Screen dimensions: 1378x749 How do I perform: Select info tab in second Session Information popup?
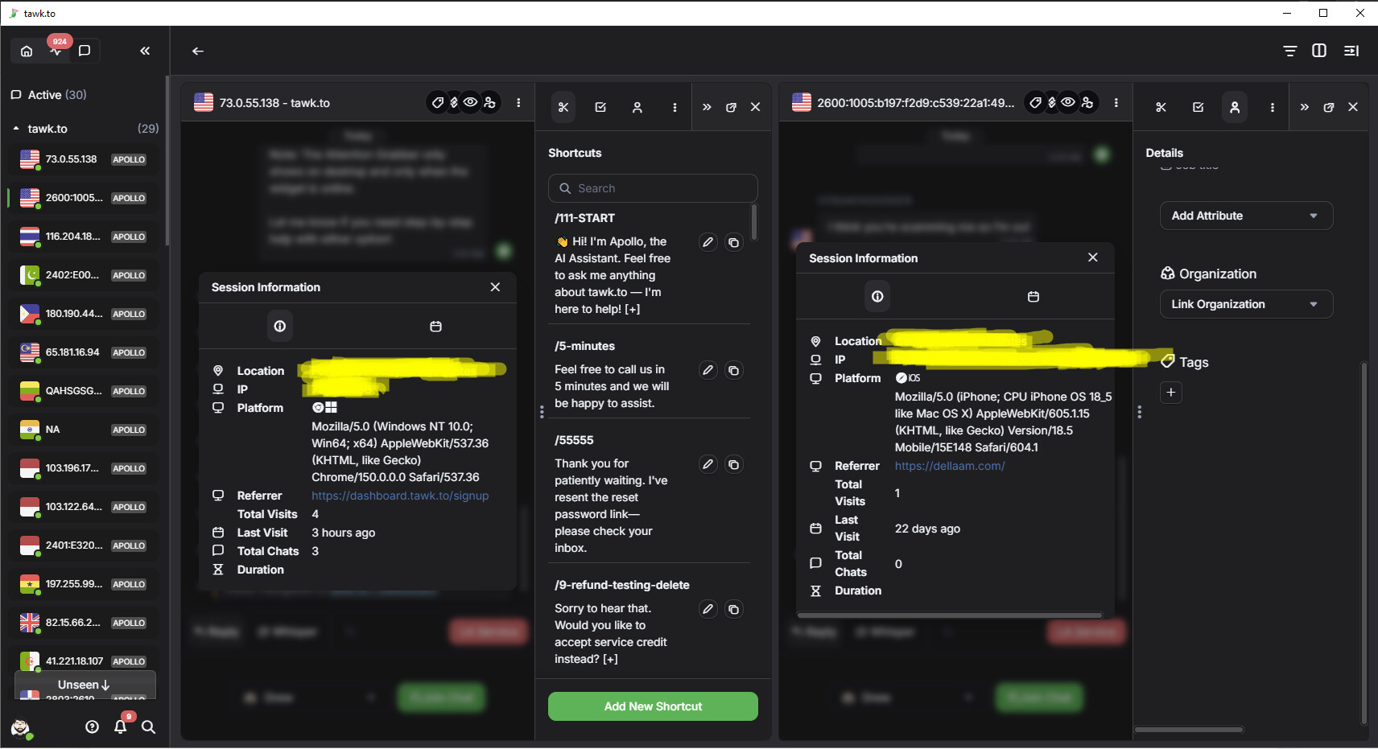[x=877, y=297]
